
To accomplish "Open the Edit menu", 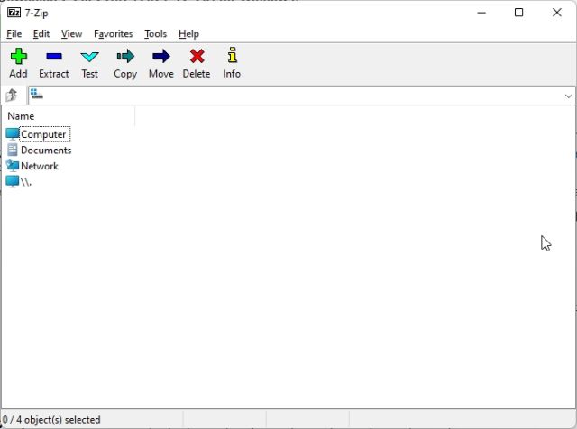I will click(41, 34).
